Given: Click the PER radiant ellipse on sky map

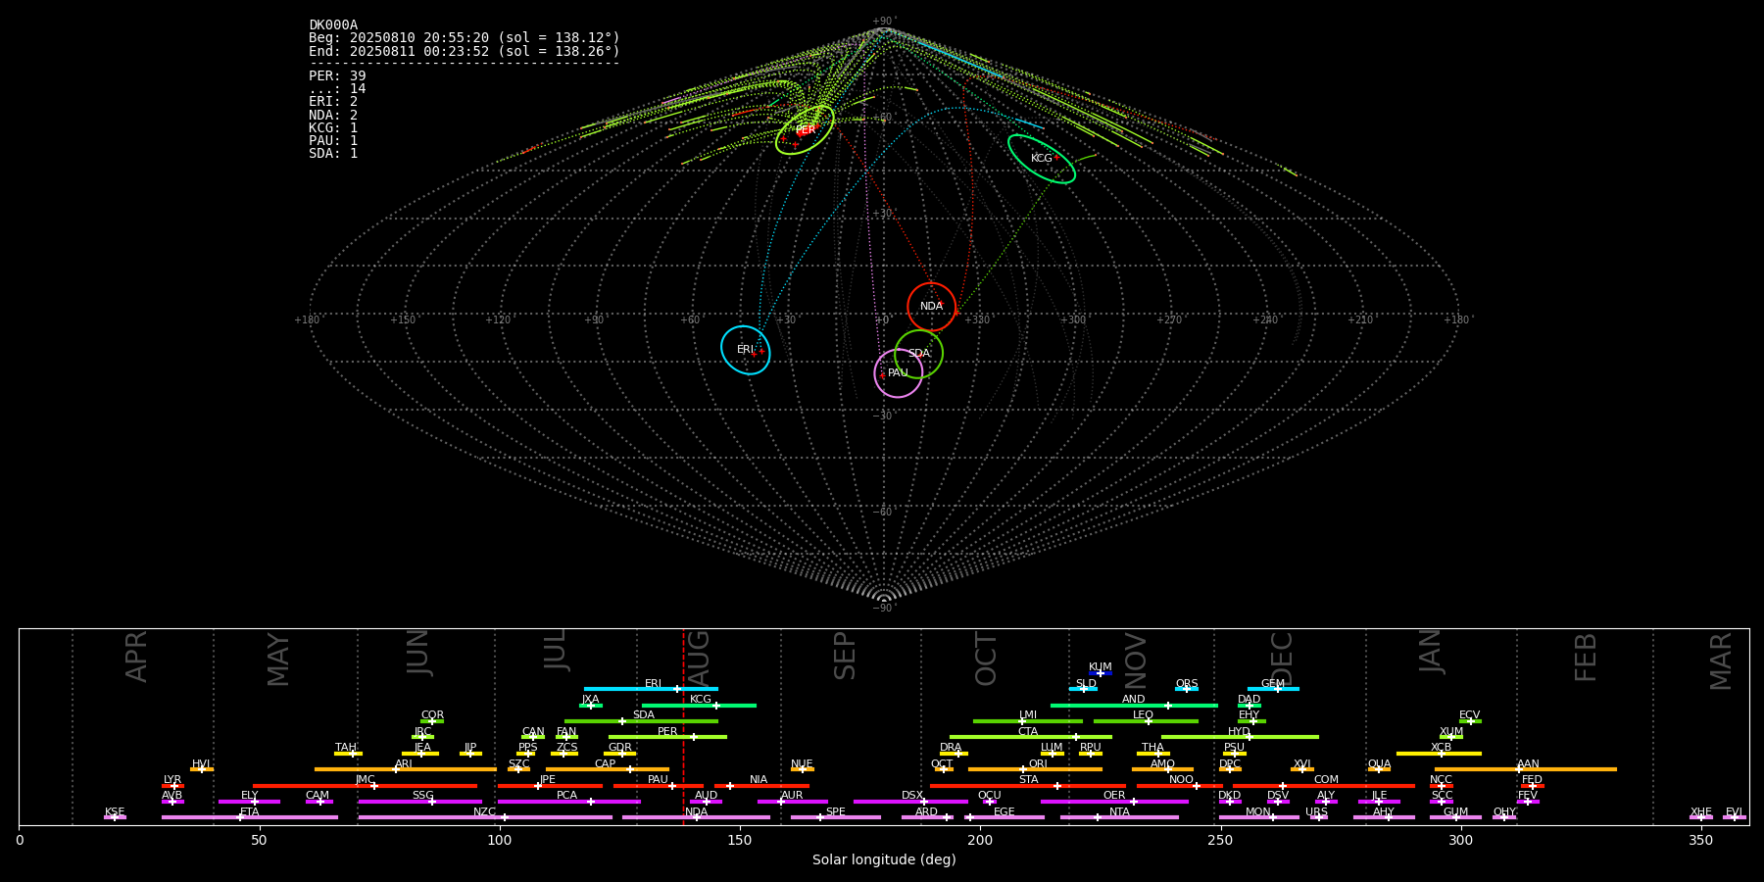Looking at the screenshot, I should pos(805,129).
